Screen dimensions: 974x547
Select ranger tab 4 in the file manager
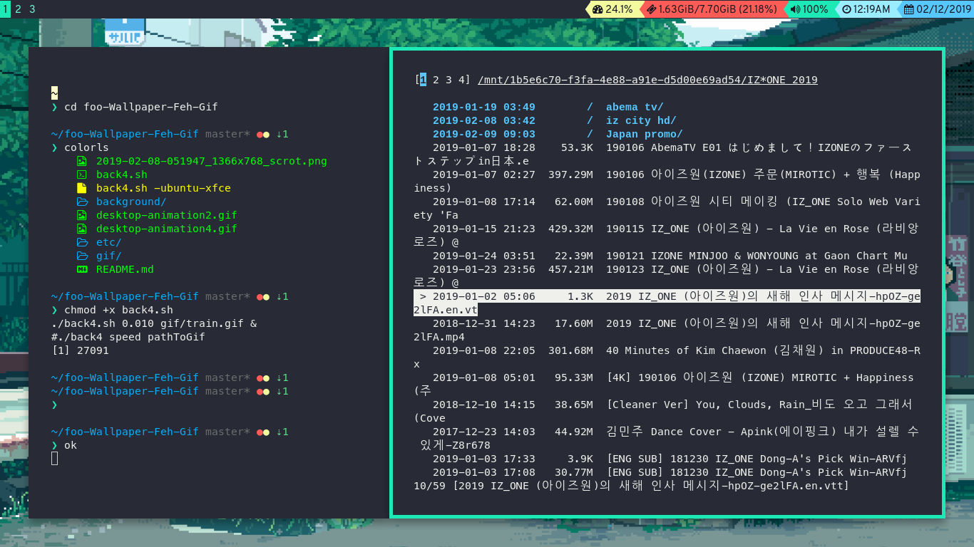[463, 80]
